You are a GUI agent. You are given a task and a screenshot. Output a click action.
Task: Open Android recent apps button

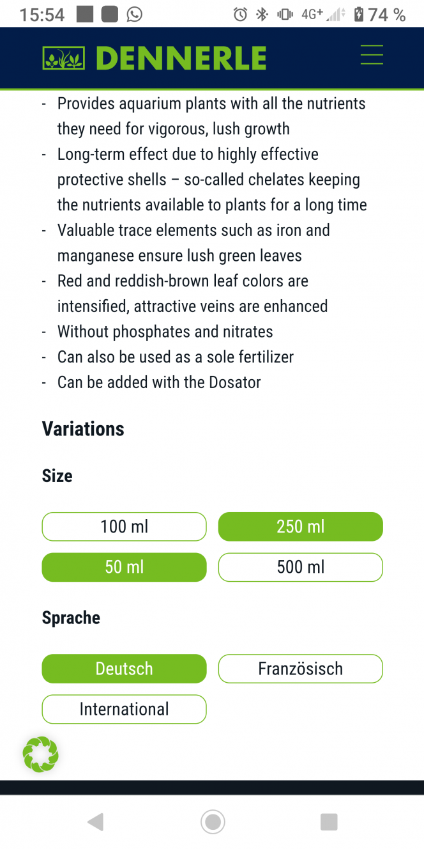pyautogui.click(x=328, y=822)
